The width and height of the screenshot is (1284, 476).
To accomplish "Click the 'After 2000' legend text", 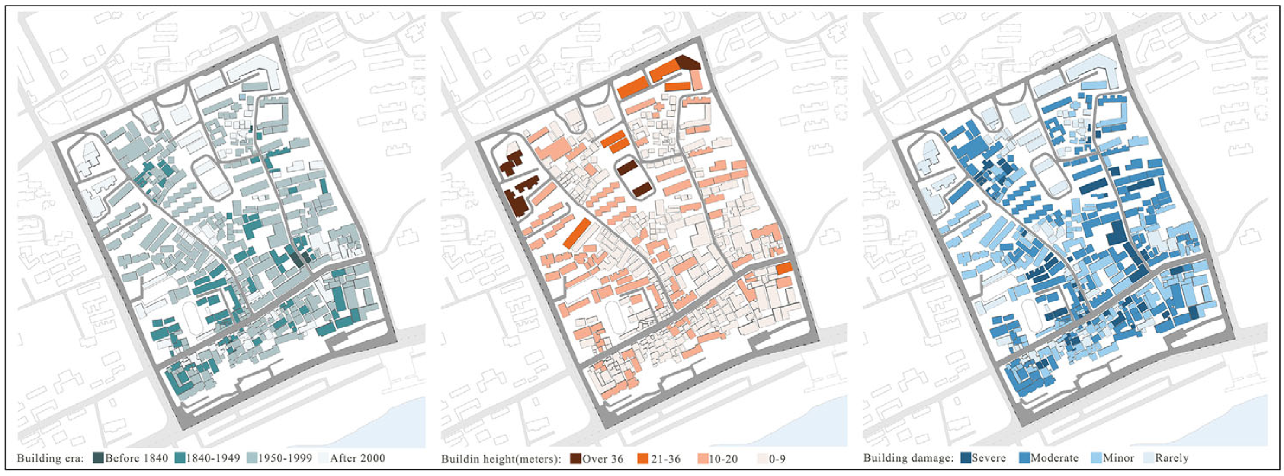I will [x=358, y=458].
